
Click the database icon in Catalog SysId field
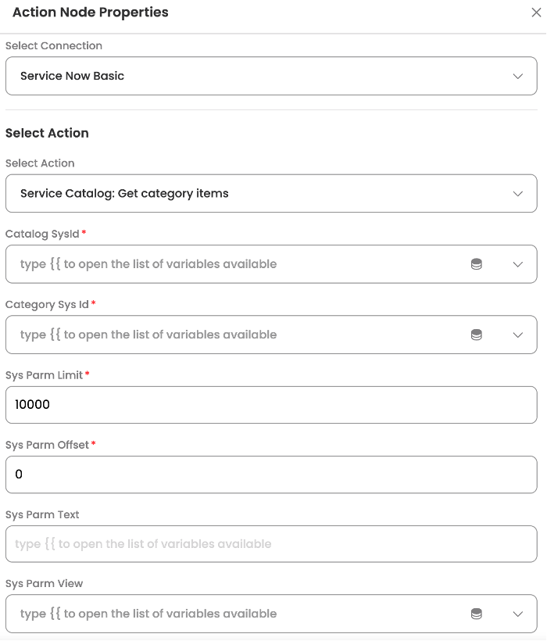[x=477, y=264]
